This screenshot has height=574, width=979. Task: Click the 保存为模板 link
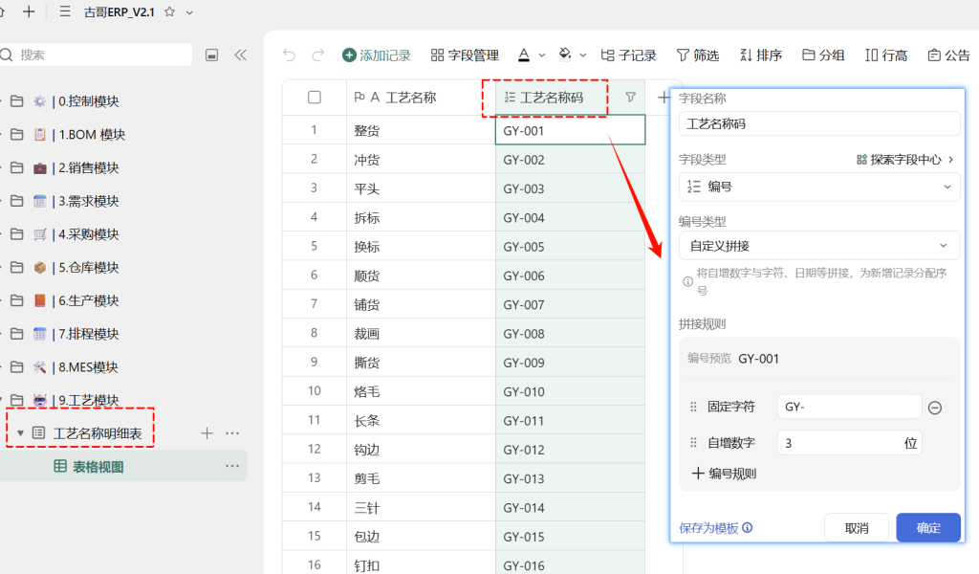[708, 528]
